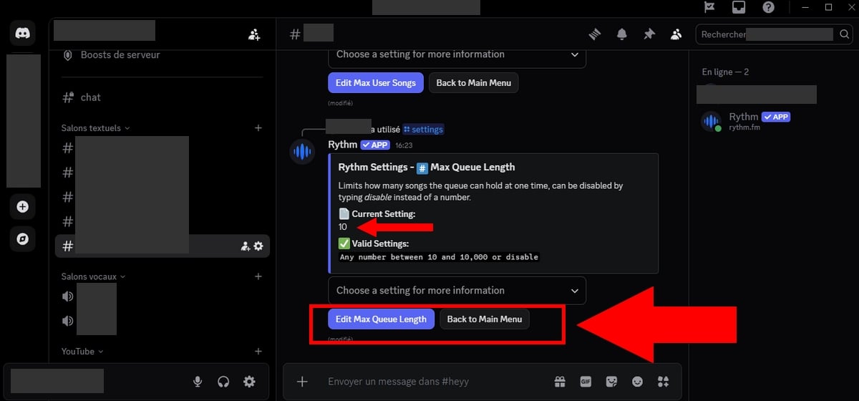Click the lower Back to Main Menu button
The image size is (859, 401).
click(x=485, y=319)
